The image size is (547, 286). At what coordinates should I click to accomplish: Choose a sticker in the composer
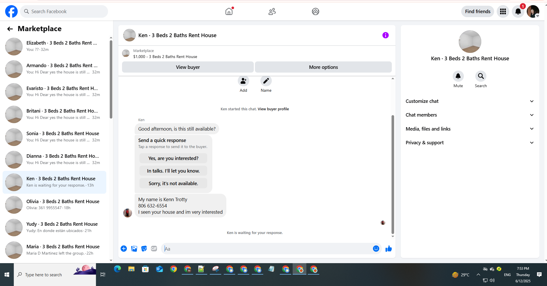pyautogui.click(x=144, y=249)
